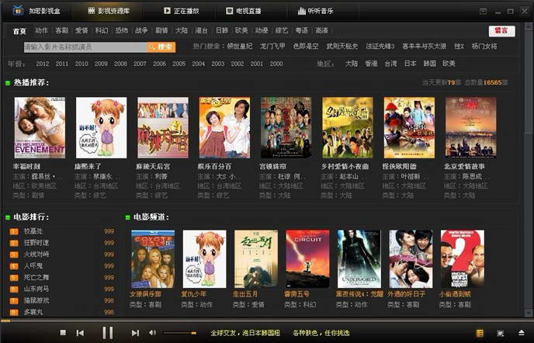Select ranking entry 狂野时速
Image resolution: width=534 pixels, height=343 pixels.
click(36, 243)
